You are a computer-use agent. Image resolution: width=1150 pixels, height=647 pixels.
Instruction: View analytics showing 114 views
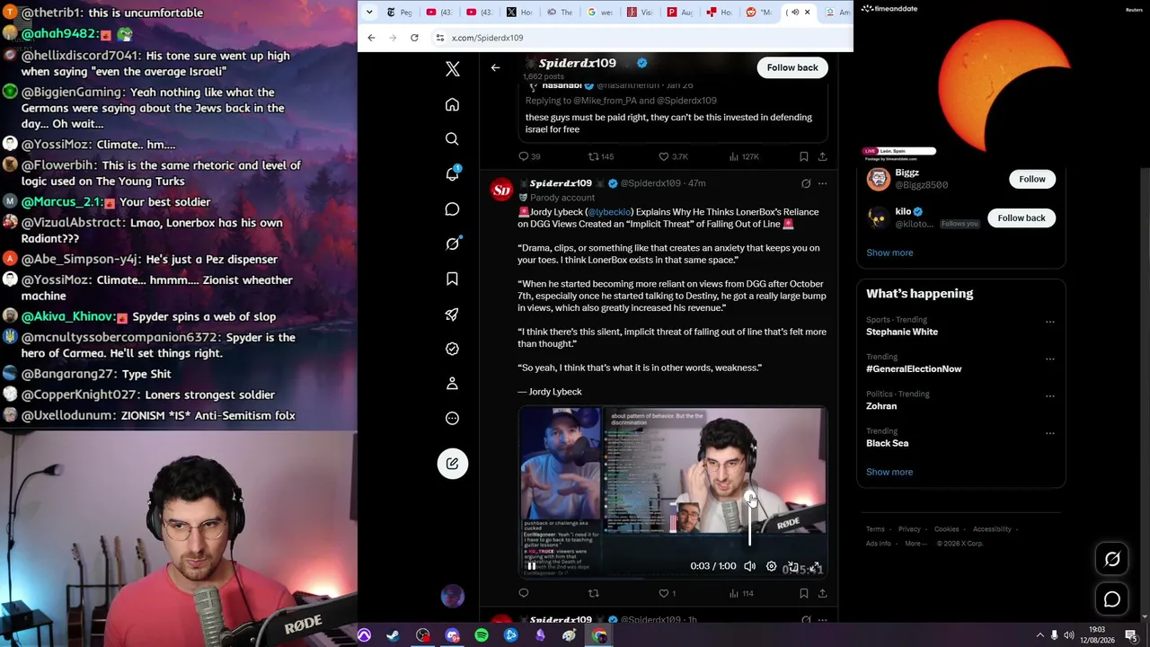coord(741,593)
